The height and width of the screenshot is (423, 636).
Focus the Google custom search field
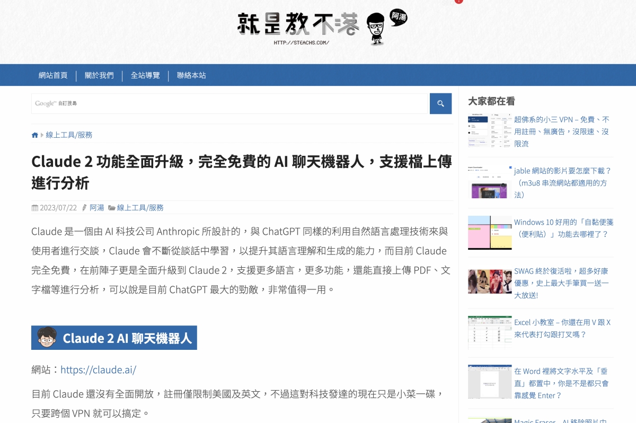point(229,103)
